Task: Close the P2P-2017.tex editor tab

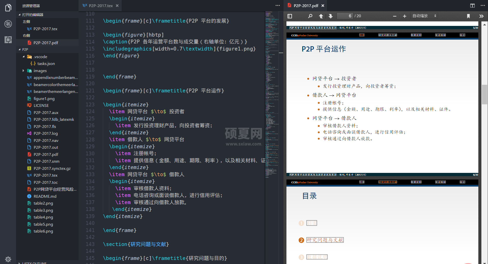Action: click(x=117, y=6)
